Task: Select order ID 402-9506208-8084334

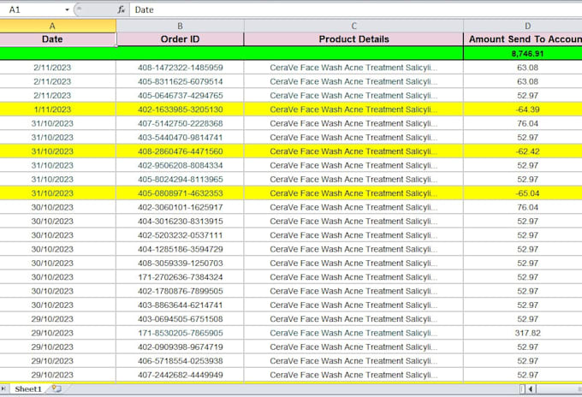Action: pos(180,165)
